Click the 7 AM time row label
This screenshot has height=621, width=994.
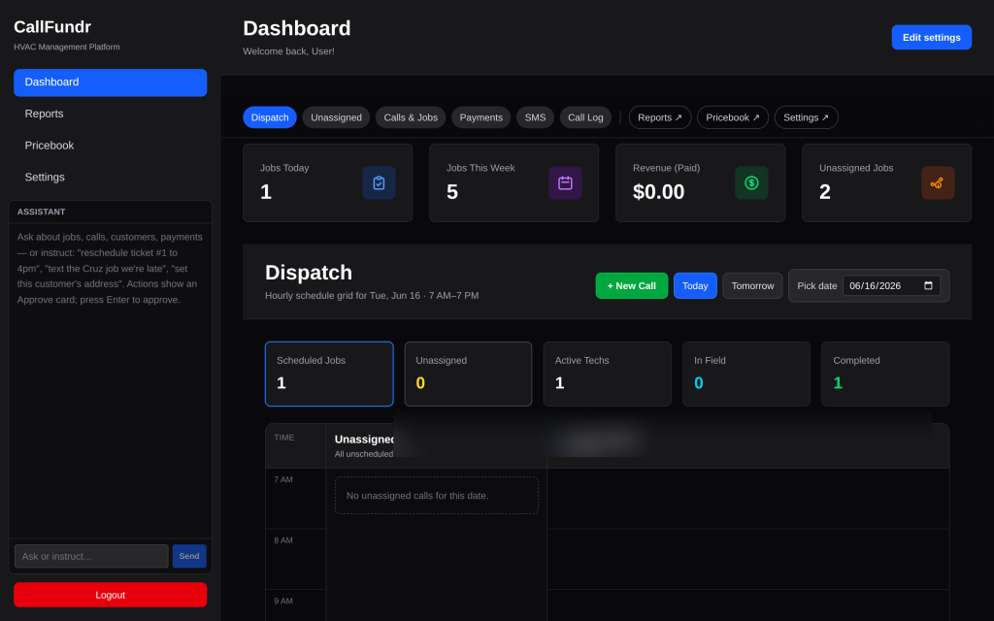283,479
